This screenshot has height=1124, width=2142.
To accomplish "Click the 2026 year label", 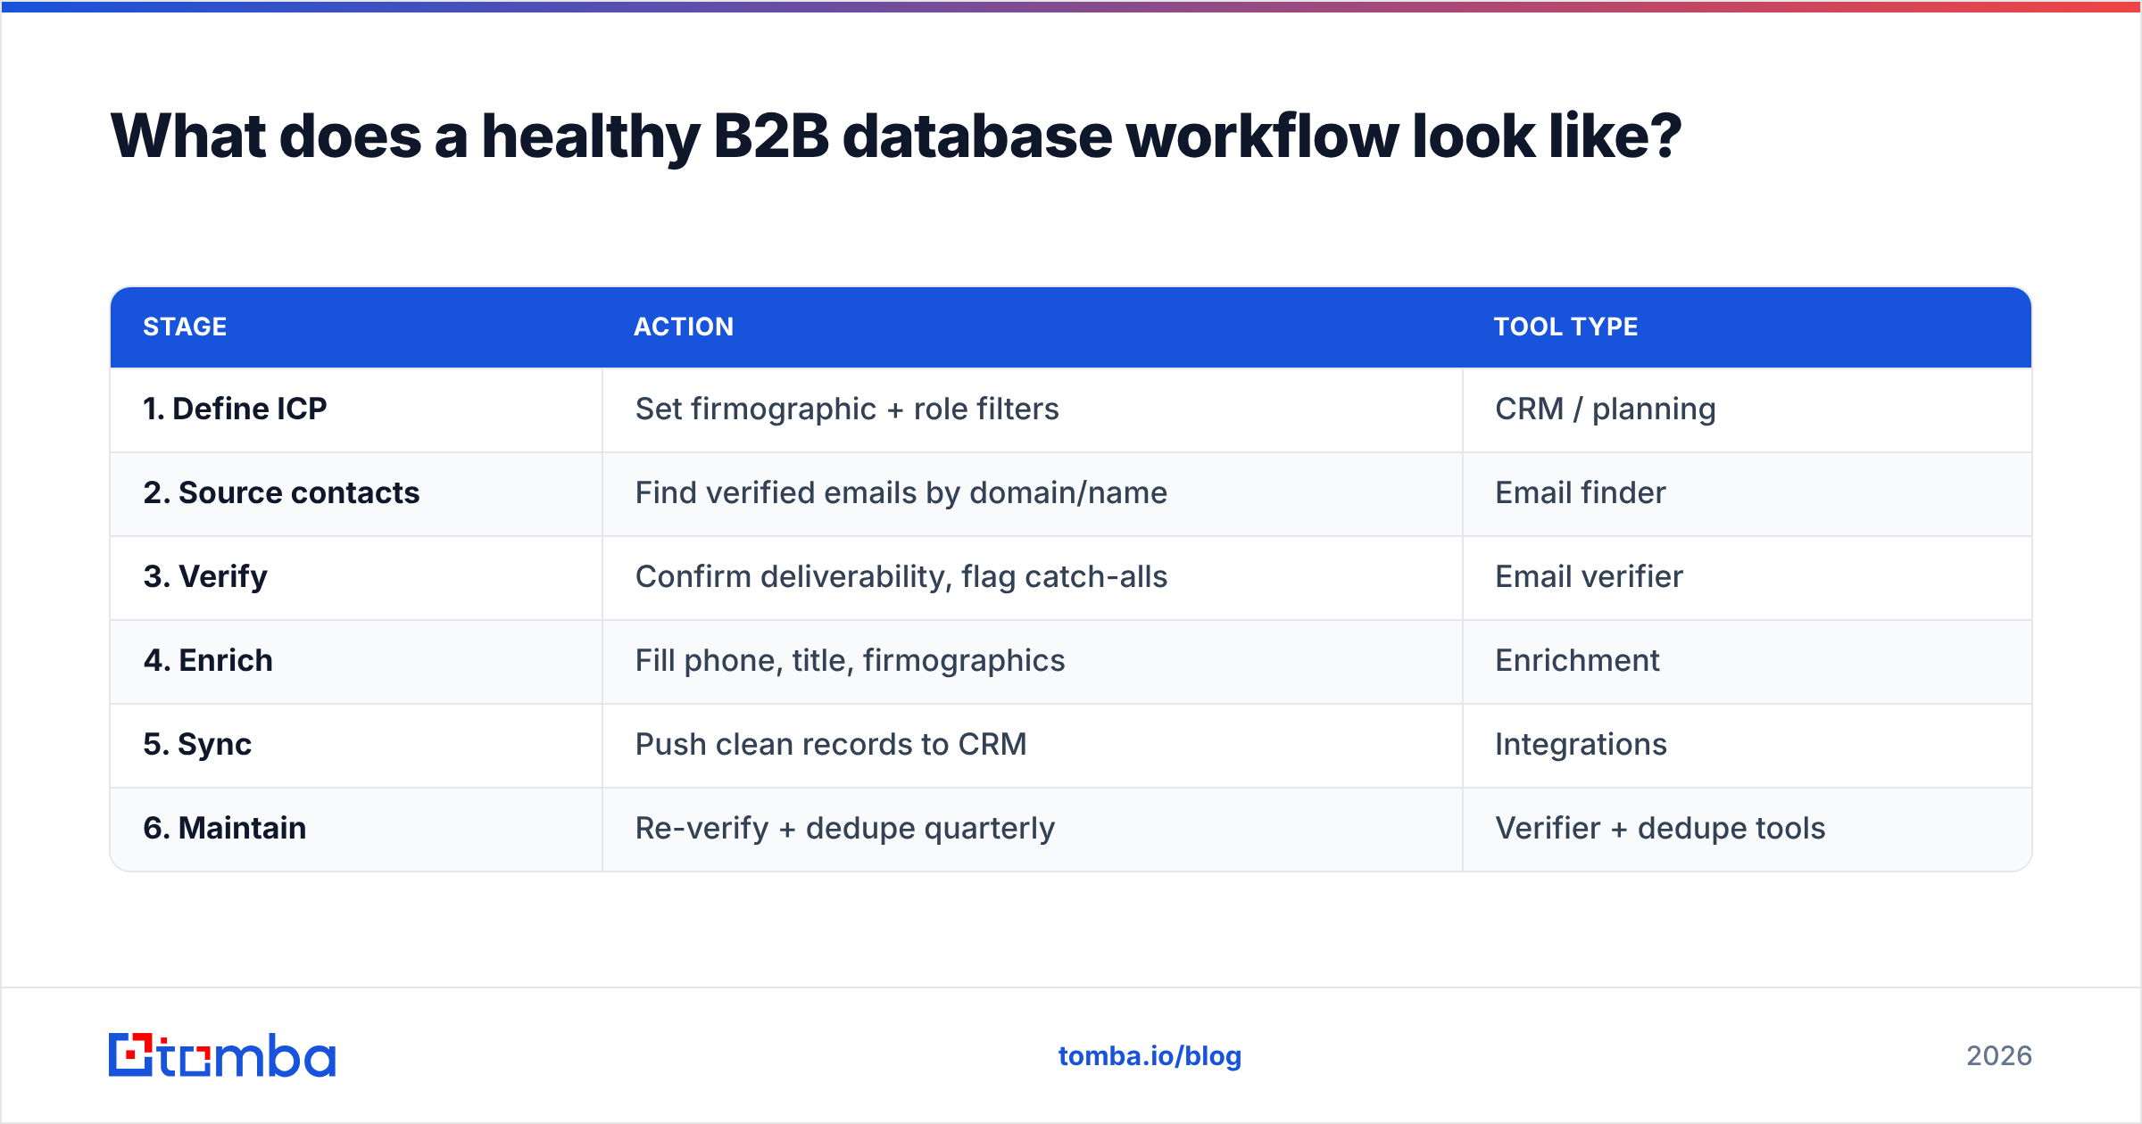I will [x=1999, y=1056].
